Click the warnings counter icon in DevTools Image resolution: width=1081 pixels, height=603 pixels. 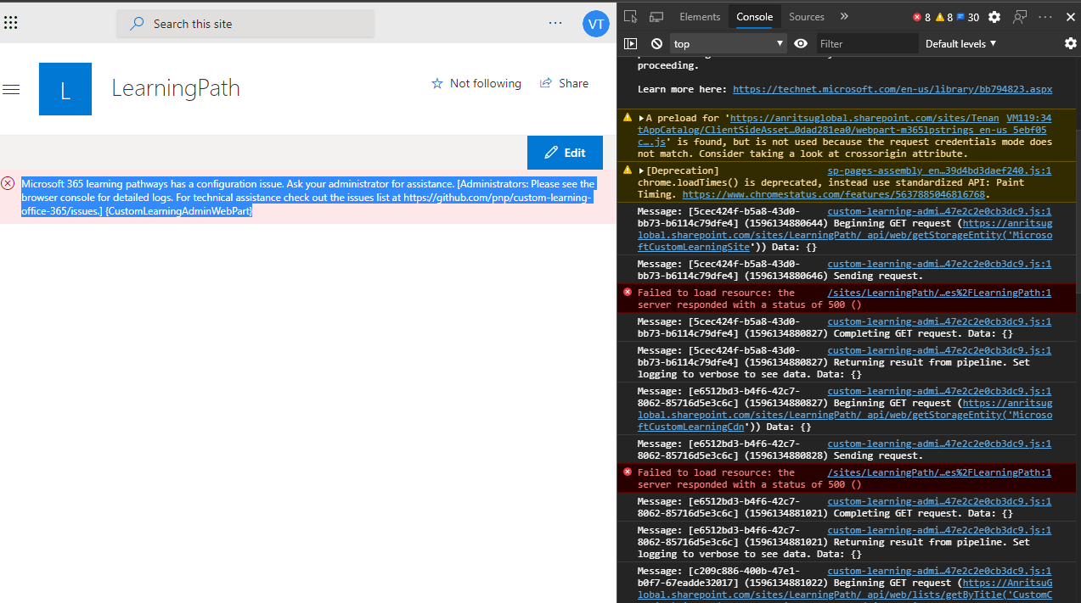(941, 16)
